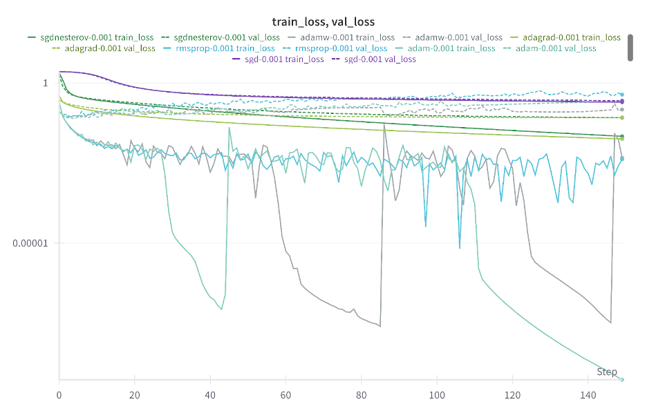The image size is (647, 413).
Task: Click the chart title train_loss, val_loss
Action: [323, 21]
